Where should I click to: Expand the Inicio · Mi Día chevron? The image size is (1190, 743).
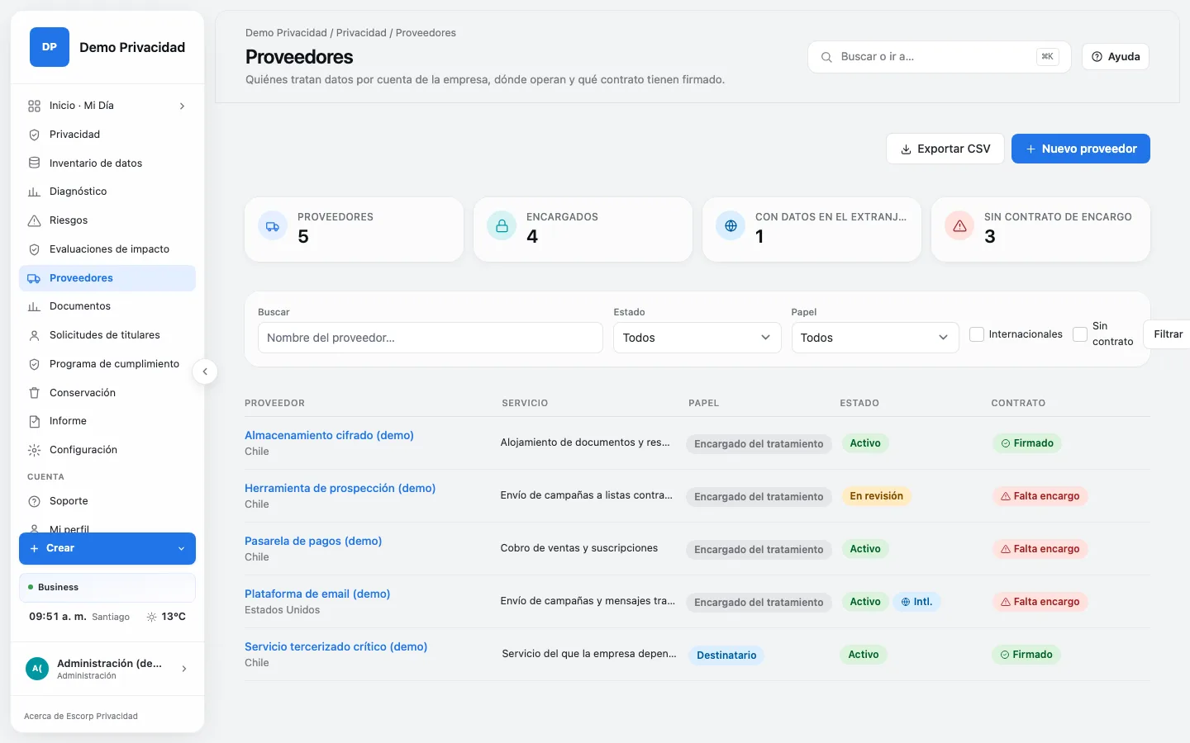tap(182, 106)
